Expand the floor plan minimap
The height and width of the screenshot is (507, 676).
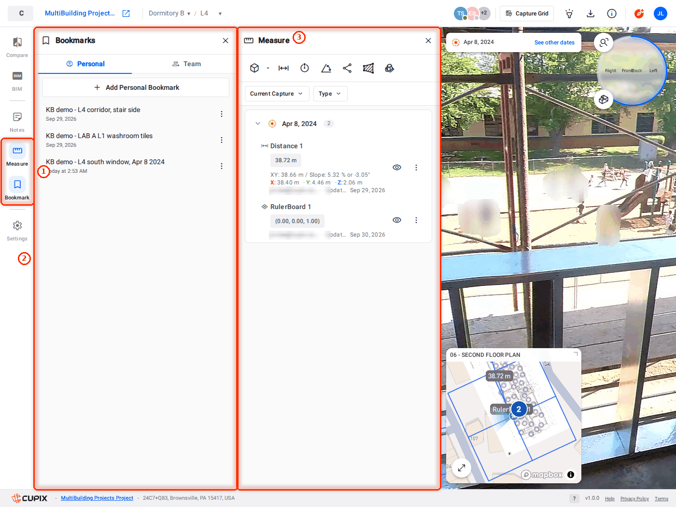coord(462,468)
